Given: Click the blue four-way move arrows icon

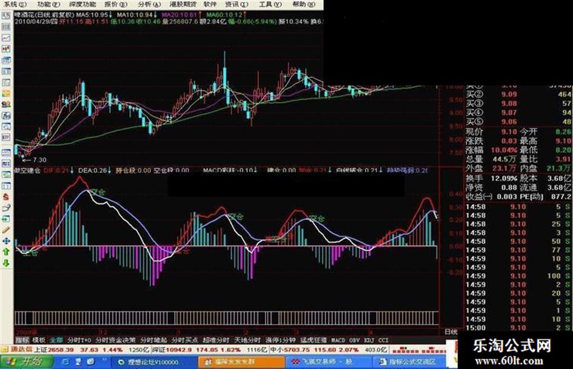Looking at the screenshot, I should click(6, 241).
